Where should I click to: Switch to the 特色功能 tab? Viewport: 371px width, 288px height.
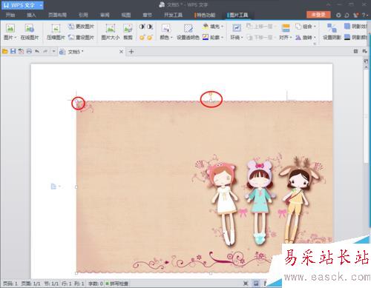coord(205,15)
